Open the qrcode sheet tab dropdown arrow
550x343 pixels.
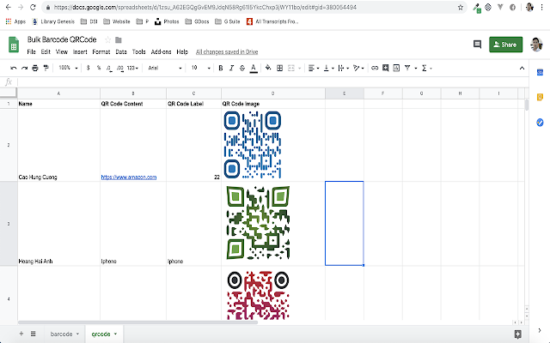[115, 334]
